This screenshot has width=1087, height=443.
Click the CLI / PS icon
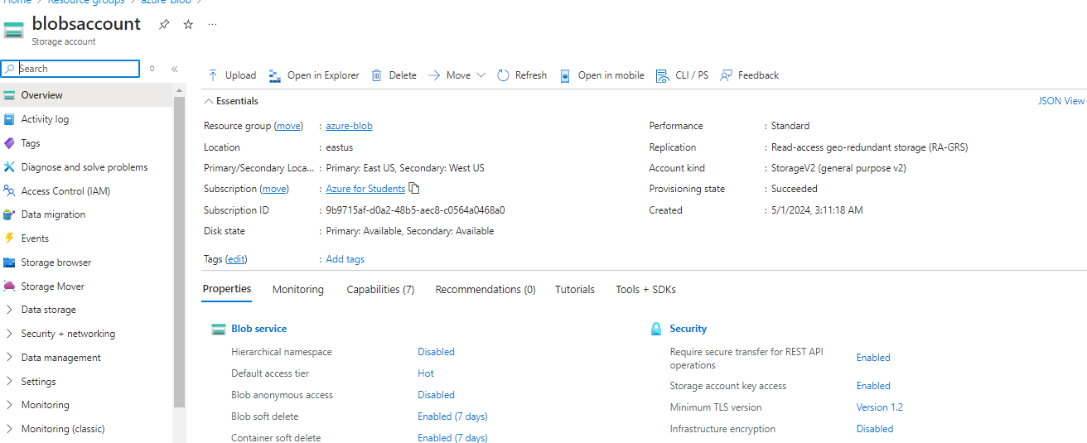[662, 75]
